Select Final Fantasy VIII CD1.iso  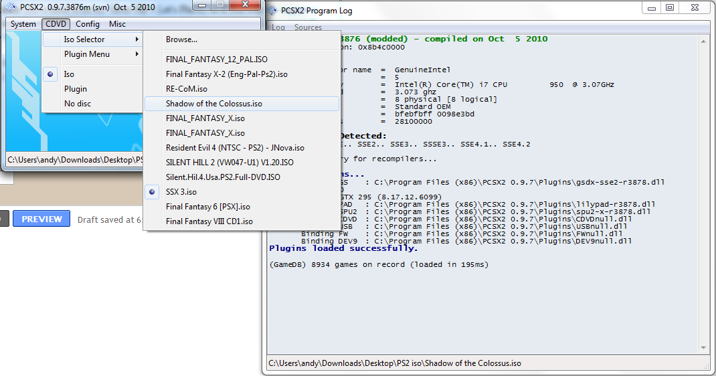click(x=242, y=221)
